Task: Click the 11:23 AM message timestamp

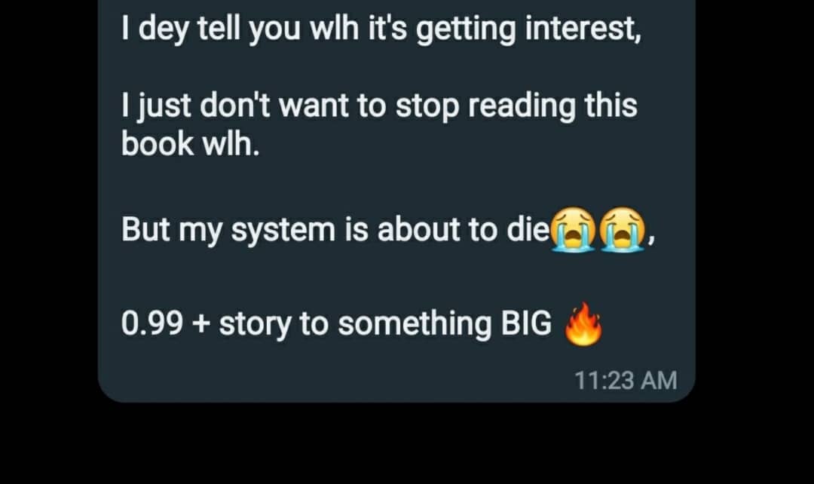Action: (x=626, y=380)
